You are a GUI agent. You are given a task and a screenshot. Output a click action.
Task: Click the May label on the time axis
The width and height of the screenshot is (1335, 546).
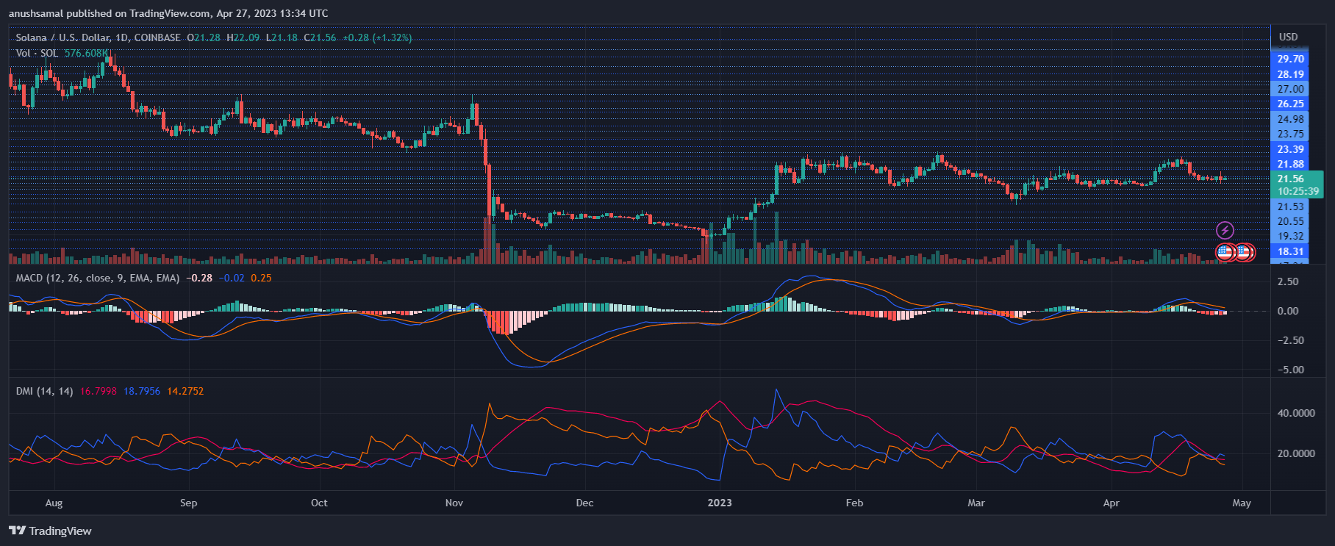click(1242, 503)
